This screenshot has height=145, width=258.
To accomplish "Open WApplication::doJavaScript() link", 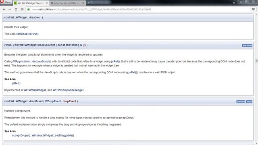I will (x=32, y=62).
